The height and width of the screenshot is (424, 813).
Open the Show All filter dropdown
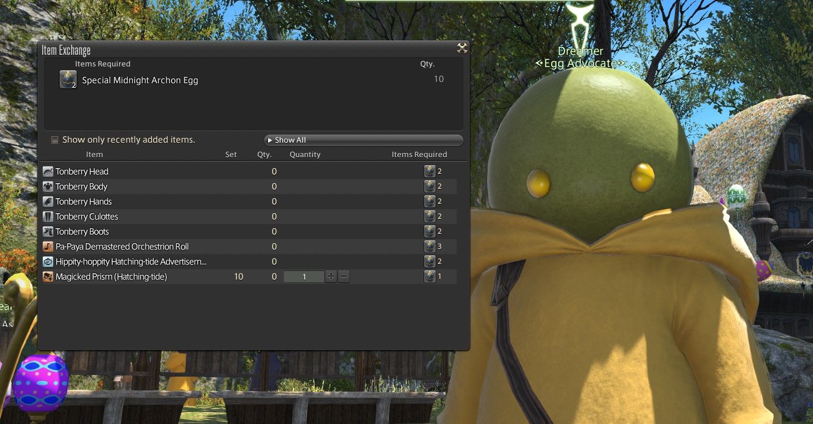coord(363,140)
